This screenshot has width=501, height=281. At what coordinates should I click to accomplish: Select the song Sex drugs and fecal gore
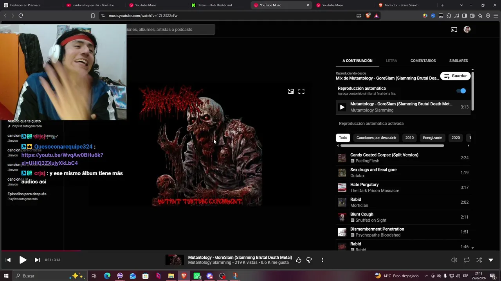point(373,170)
